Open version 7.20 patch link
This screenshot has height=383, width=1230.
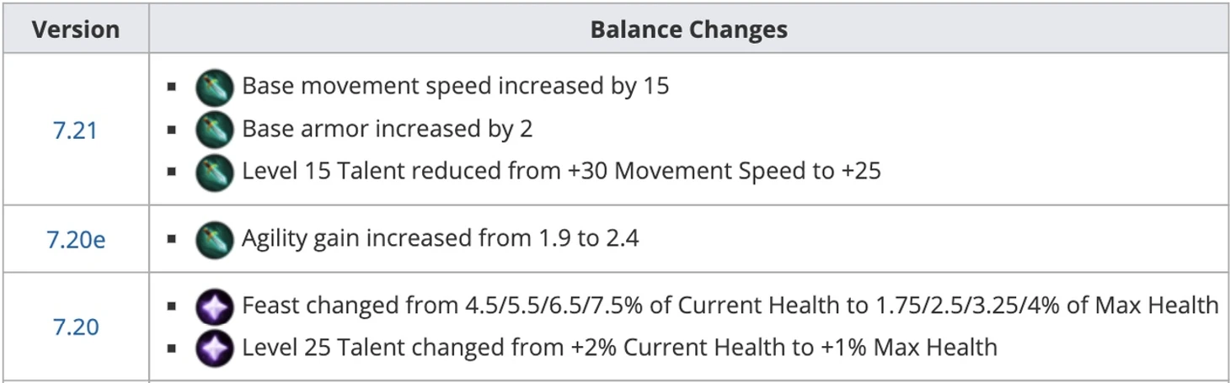click(75, 327)
